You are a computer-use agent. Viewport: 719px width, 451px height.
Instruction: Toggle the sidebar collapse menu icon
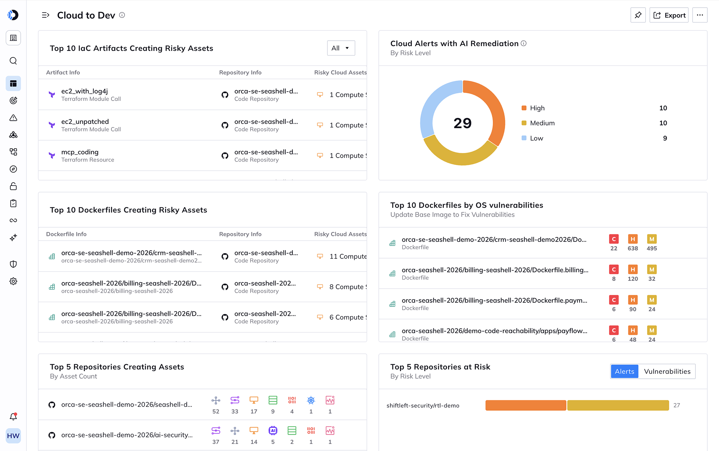tap(45, 15)
